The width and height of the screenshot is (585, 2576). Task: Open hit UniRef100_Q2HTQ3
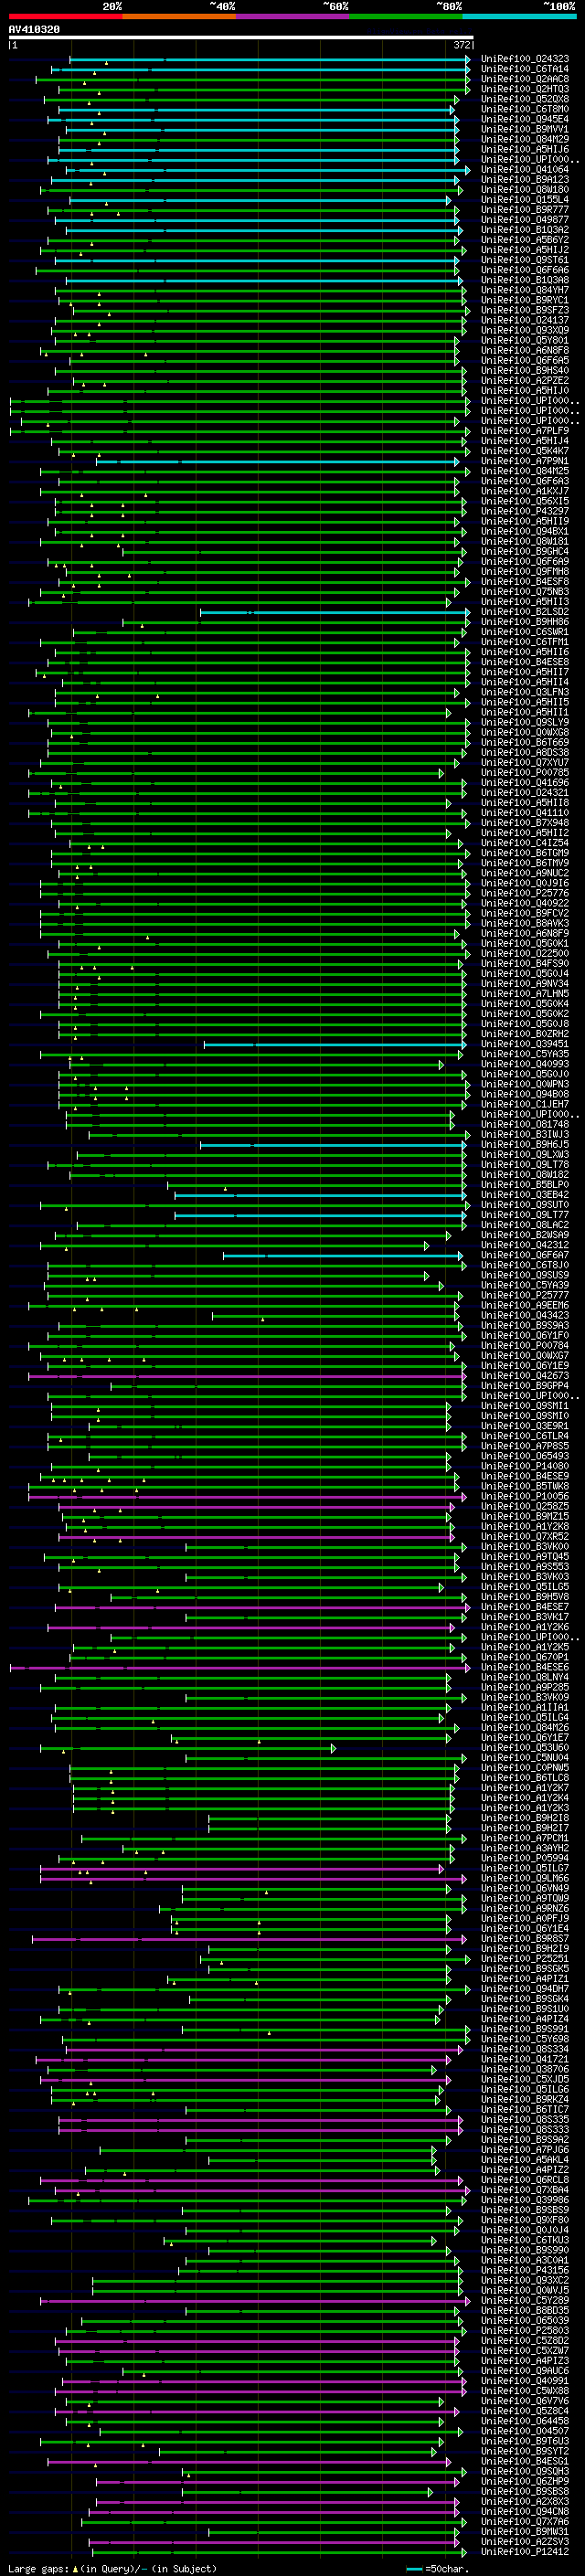click(525, 89)
